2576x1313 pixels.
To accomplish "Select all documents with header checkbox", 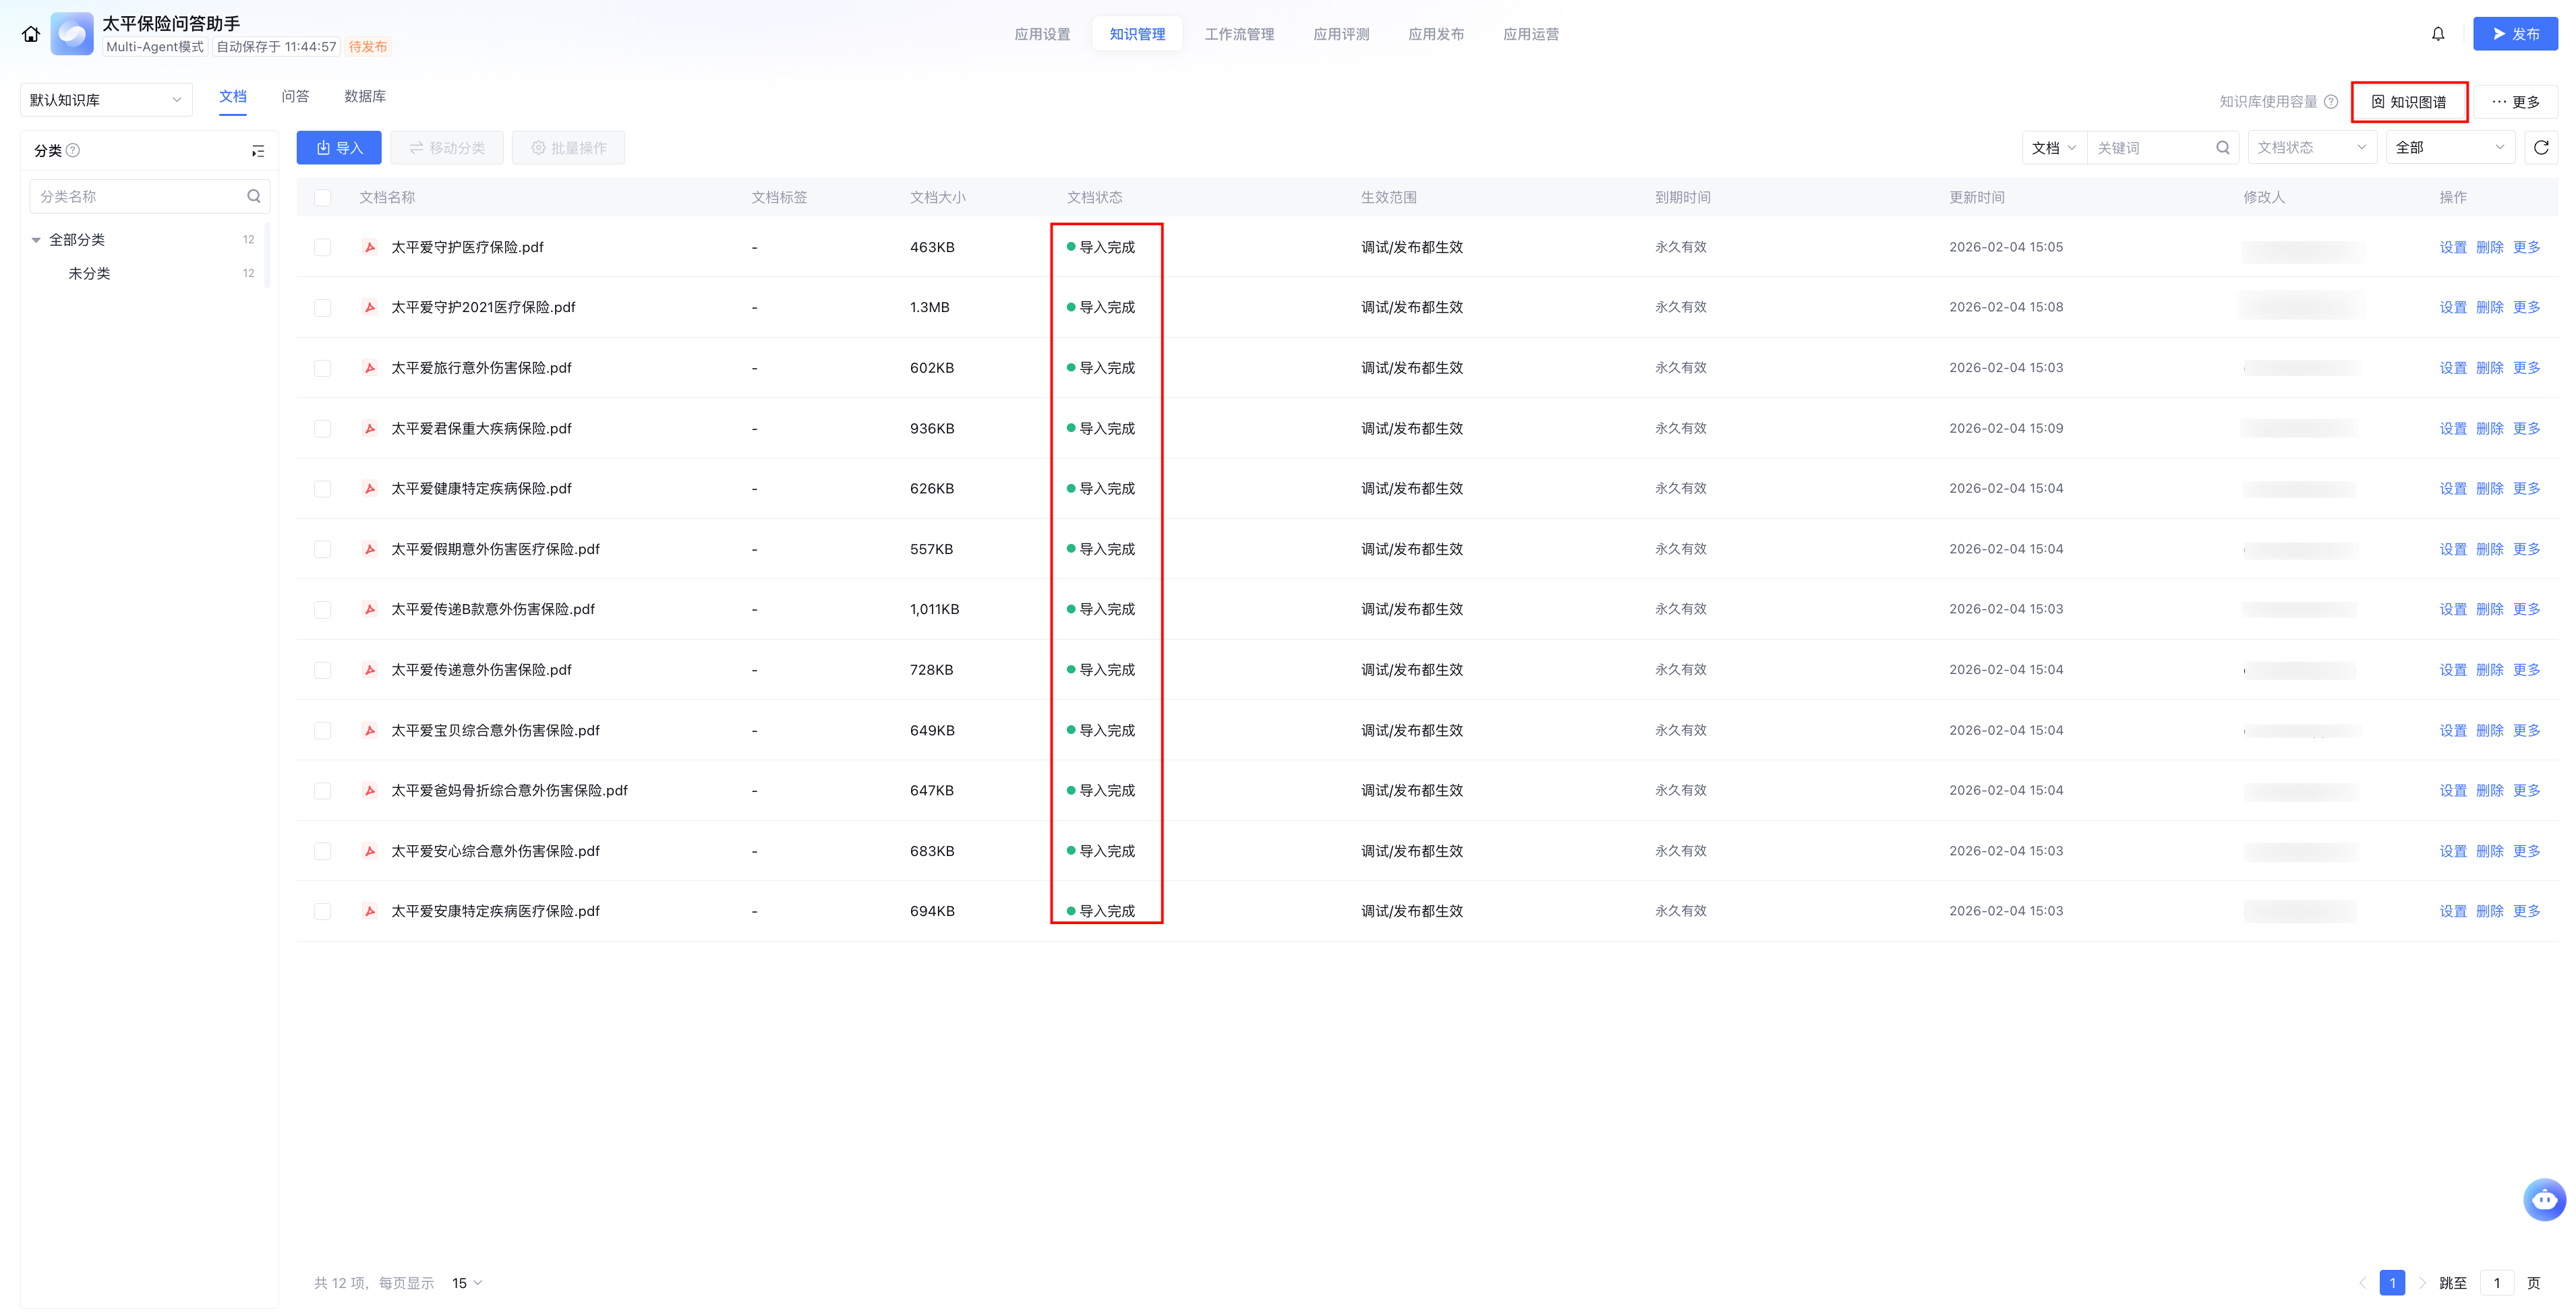I will coord(322,198).
